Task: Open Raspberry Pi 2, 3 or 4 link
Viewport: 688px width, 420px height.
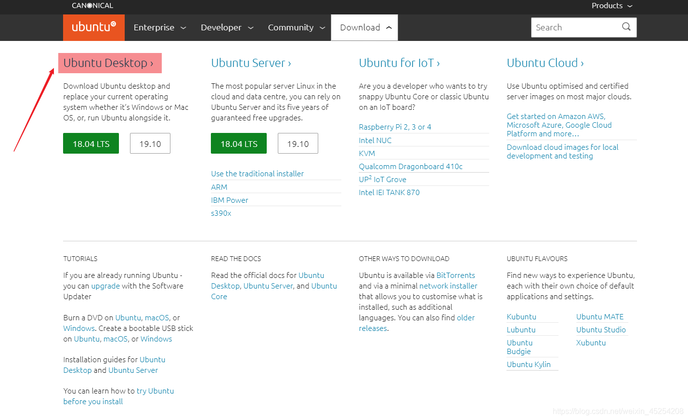Action: coord(395,127)
